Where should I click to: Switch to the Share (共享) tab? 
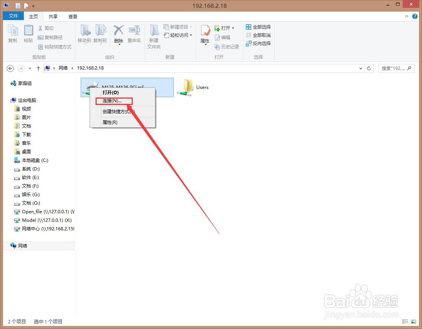(x=53, y=17)
